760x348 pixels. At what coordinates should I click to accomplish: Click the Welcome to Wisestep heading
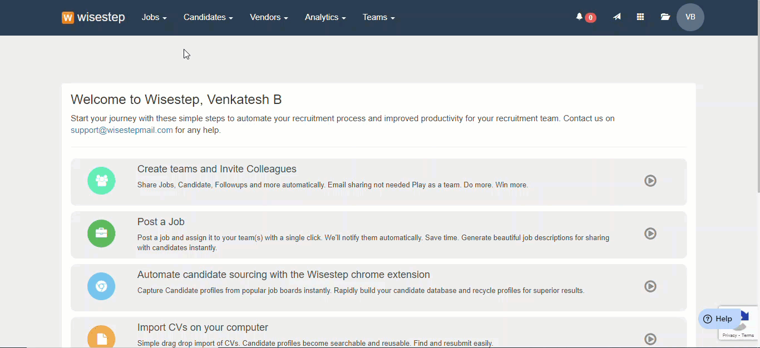176,100
